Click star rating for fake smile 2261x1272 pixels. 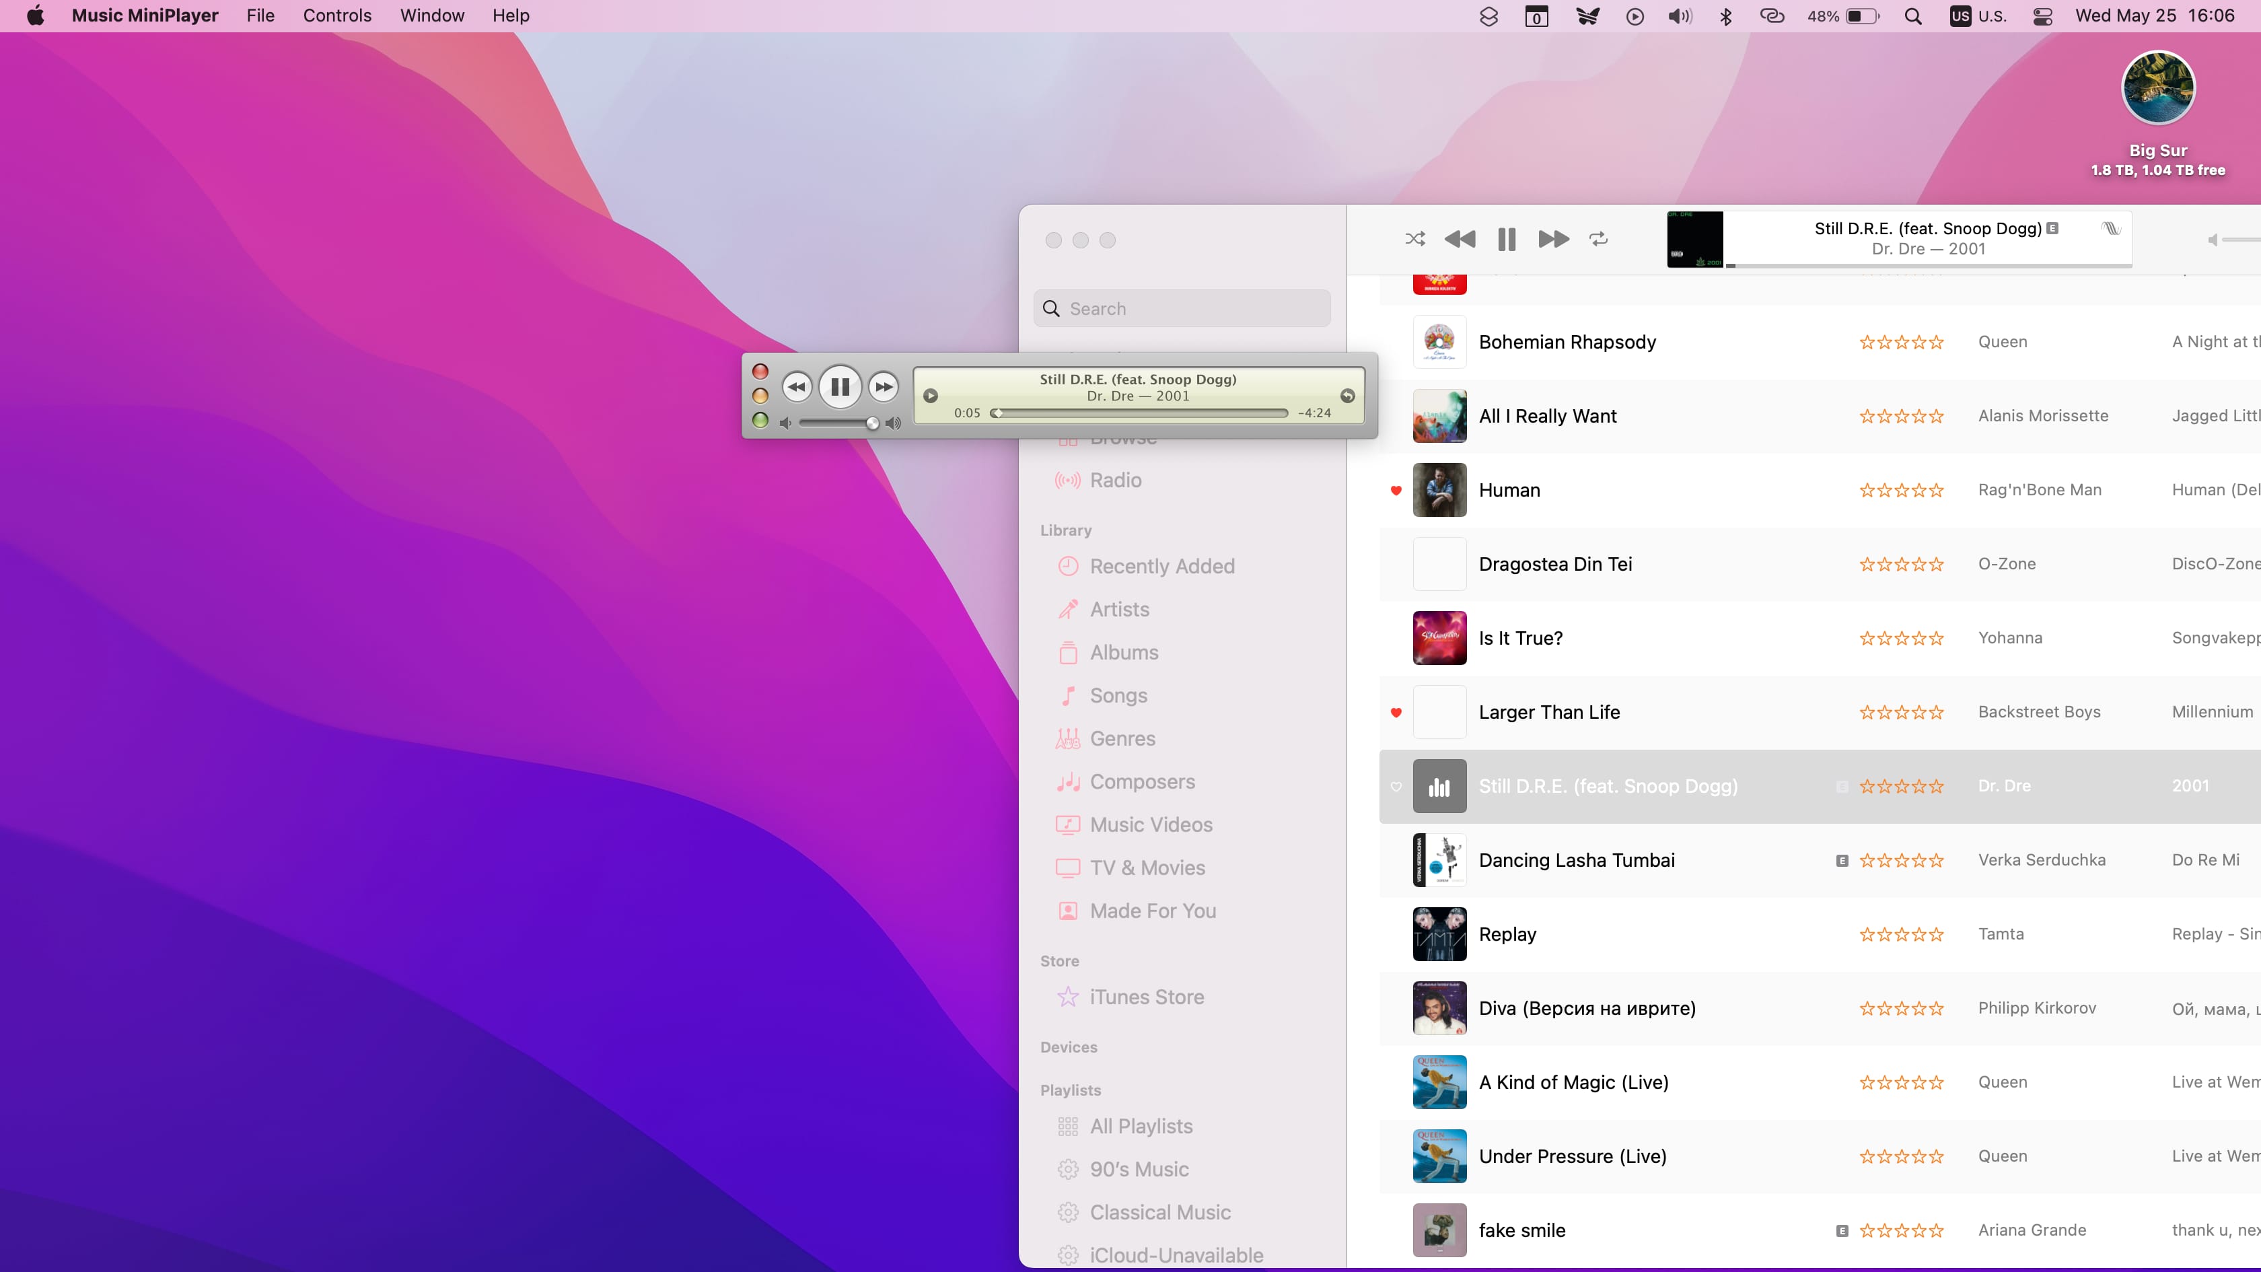pos(1901,1231)
